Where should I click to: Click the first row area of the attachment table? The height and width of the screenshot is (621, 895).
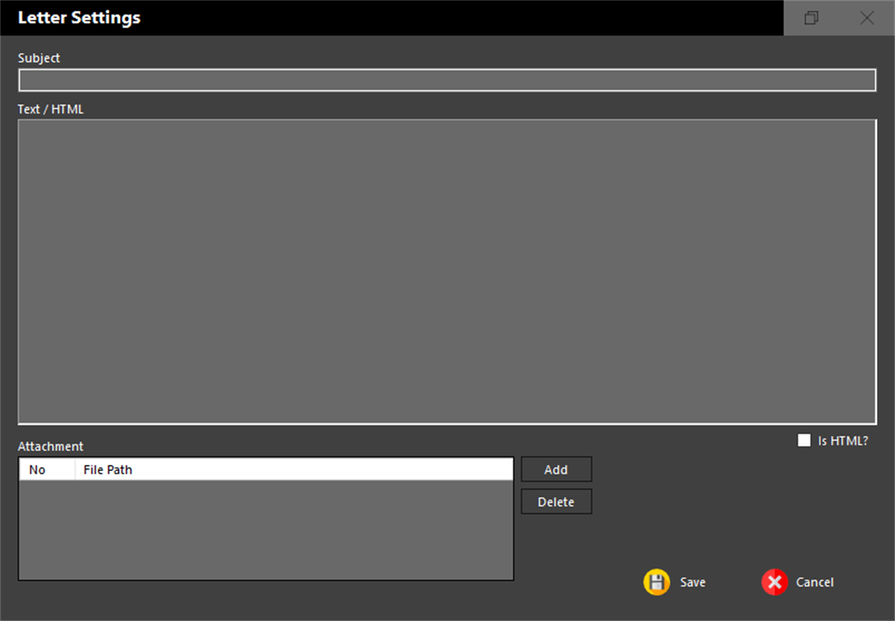(x=265, y=485)
